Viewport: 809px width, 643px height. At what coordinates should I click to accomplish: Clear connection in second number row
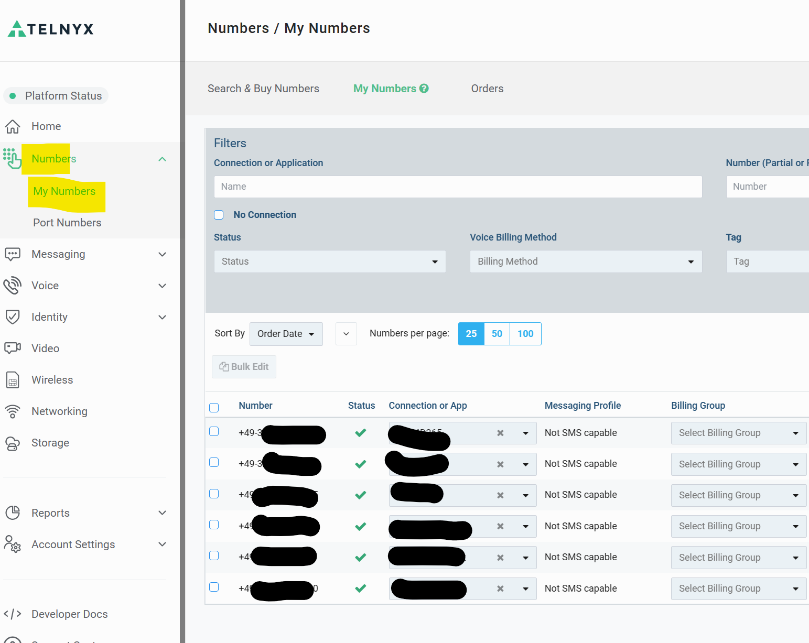[x=500, y=464]
